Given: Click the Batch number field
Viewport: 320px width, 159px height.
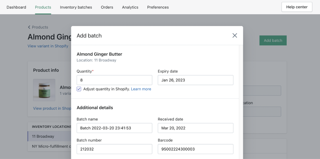Looking at the screenshot, I should (114, 149).
